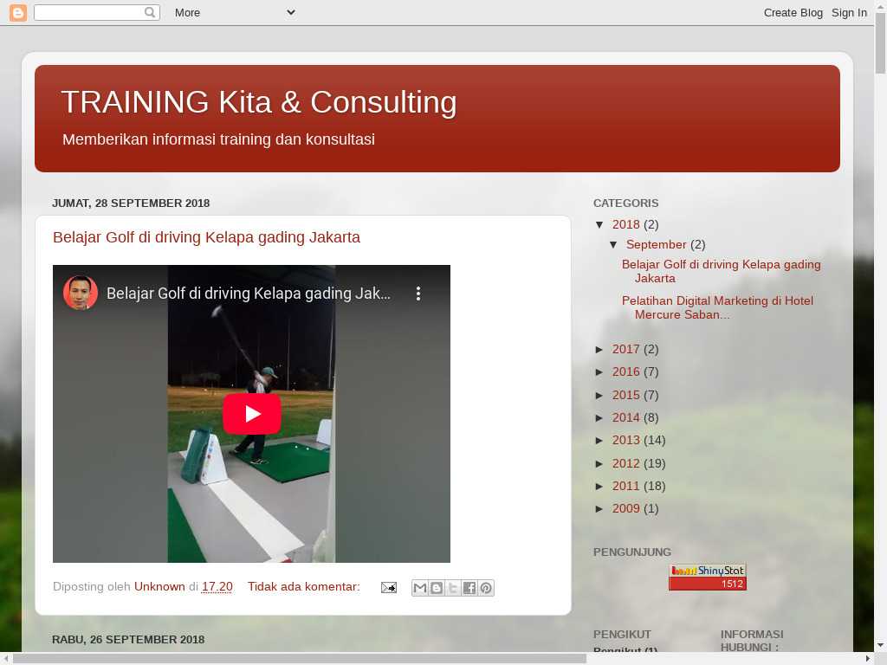Share the post to Twitter icon
The width and height of the screenshot is (887, 665).
452,588
